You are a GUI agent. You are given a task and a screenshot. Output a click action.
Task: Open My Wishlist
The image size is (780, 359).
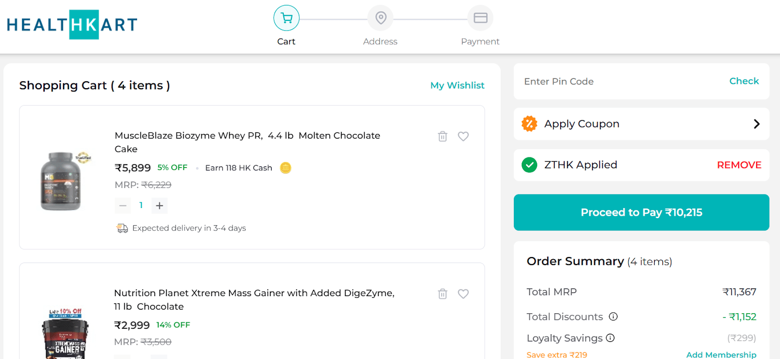457,85
